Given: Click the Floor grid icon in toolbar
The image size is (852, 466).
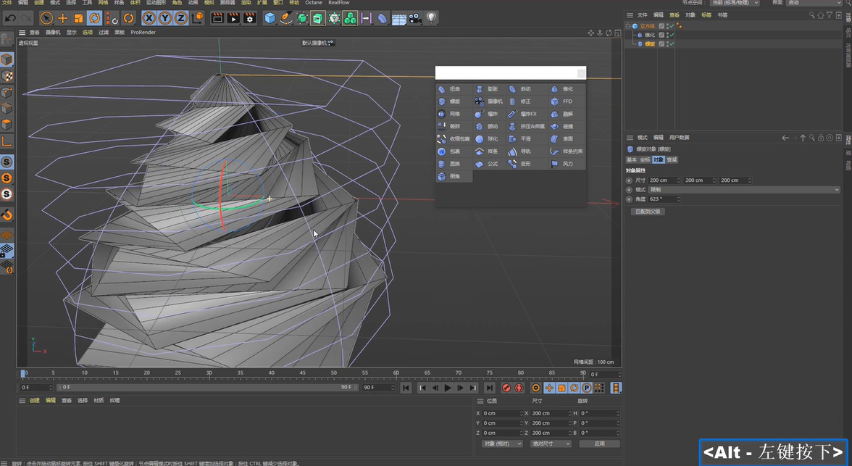Looking at the screenshot, I should pyautogui.click(x=398, y=19).
